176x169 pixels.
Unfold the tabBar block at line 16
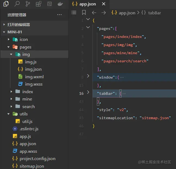click(x=88, y=92)
